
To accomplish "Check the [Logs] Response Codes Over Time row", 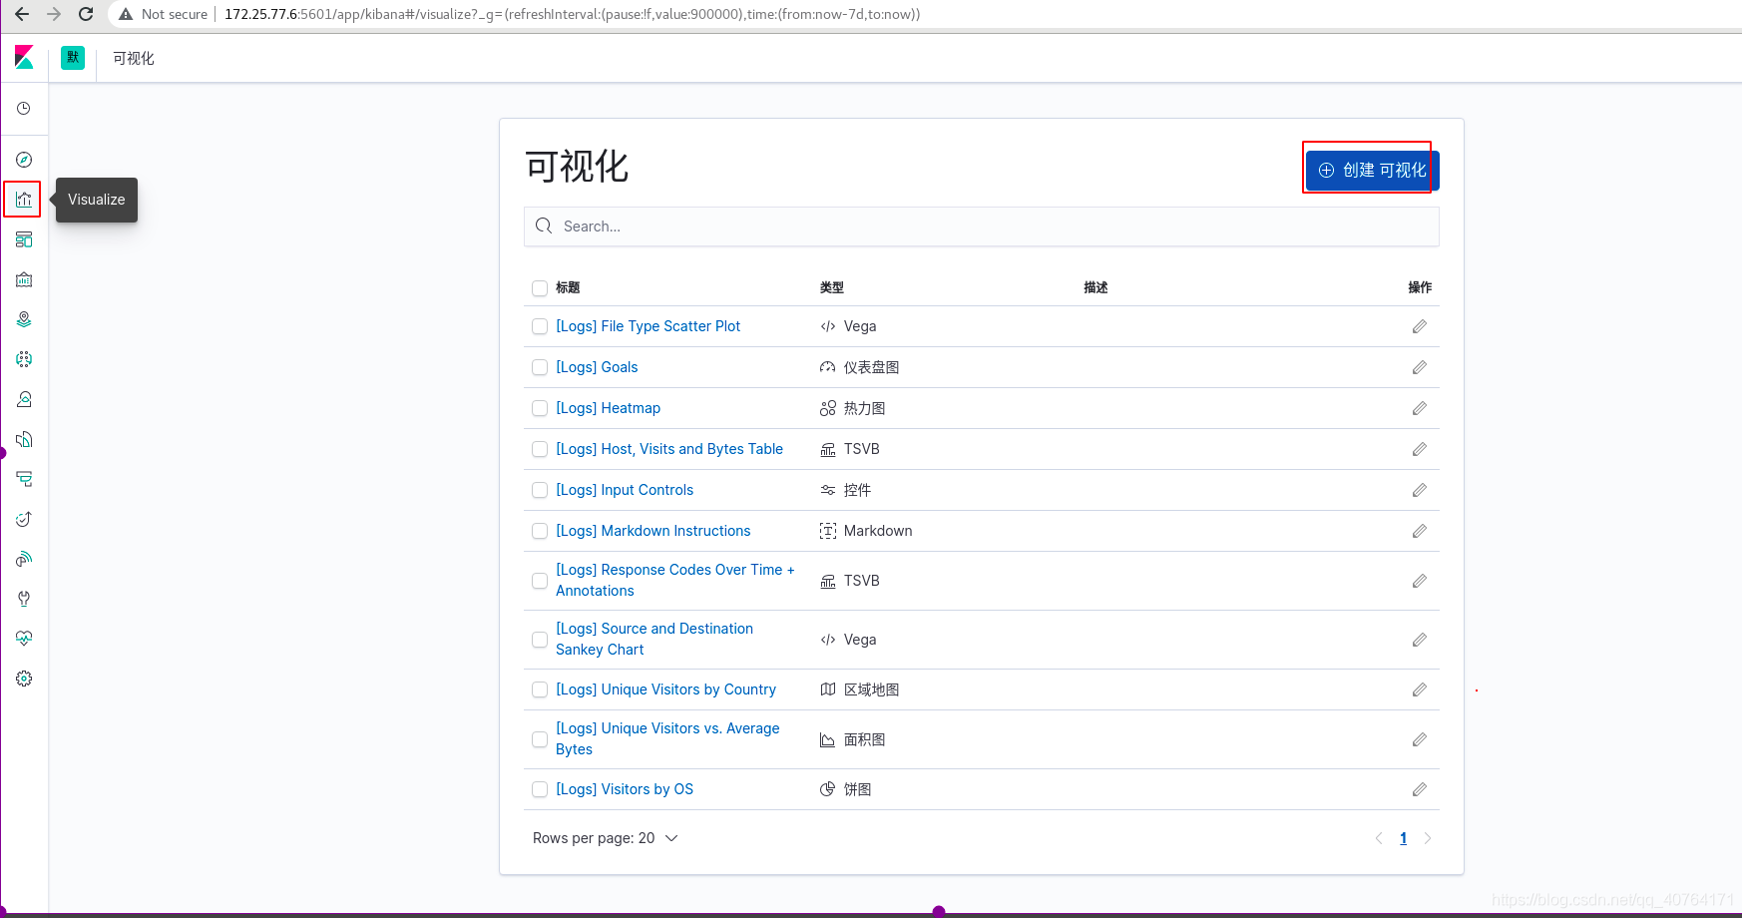I will (540, 581).
